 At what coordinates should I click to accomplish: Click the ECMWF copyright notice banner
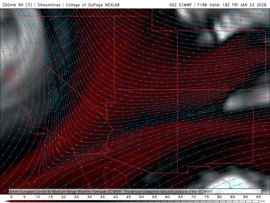point(135,191)
